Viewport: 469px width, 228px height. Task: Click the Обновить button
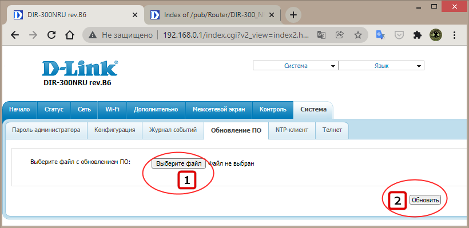[425, 200]
